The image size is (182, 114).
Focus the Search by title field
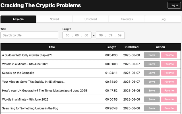(x=29, y=35)
